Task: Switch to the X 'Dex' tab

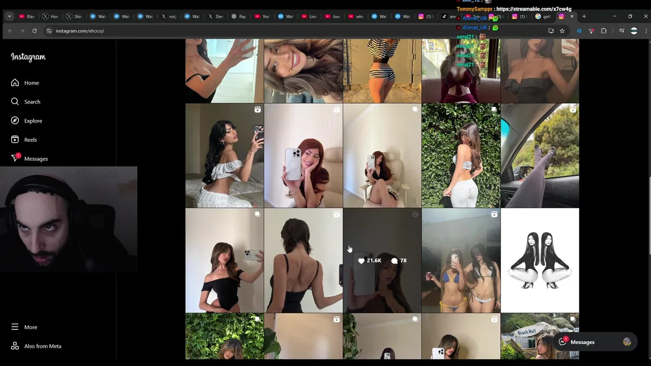Action: pyautogui.click(x=215, y=16)
